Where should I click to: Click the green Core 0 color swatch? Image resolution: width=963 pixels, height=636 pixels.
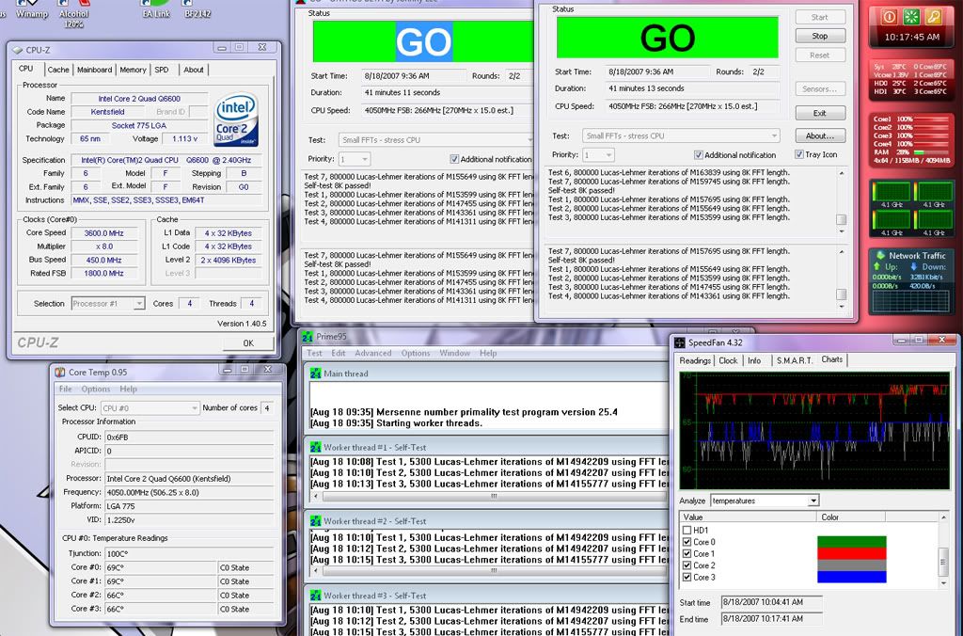pos(851,542)
